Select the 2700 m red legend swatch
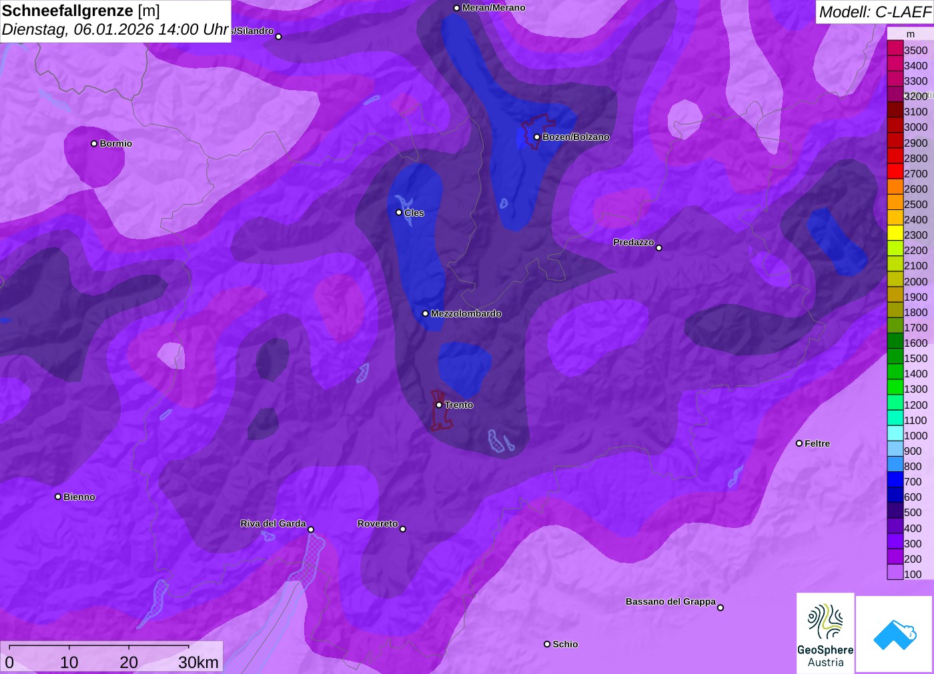934x674 pixels. [x=895, y=172]
